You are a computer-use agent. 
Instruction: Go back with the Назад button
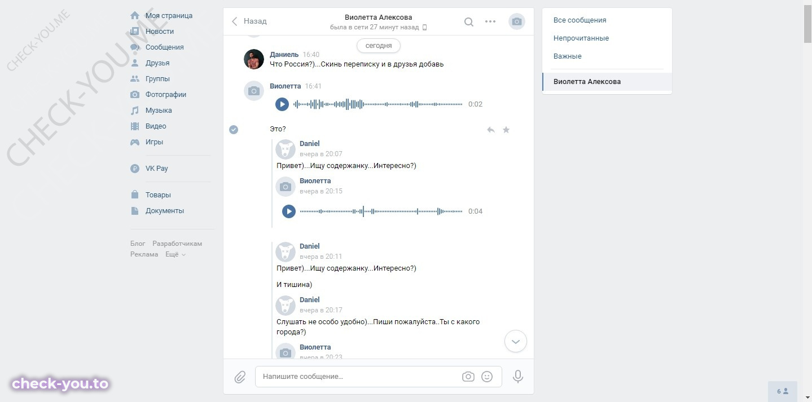point(249,21)
